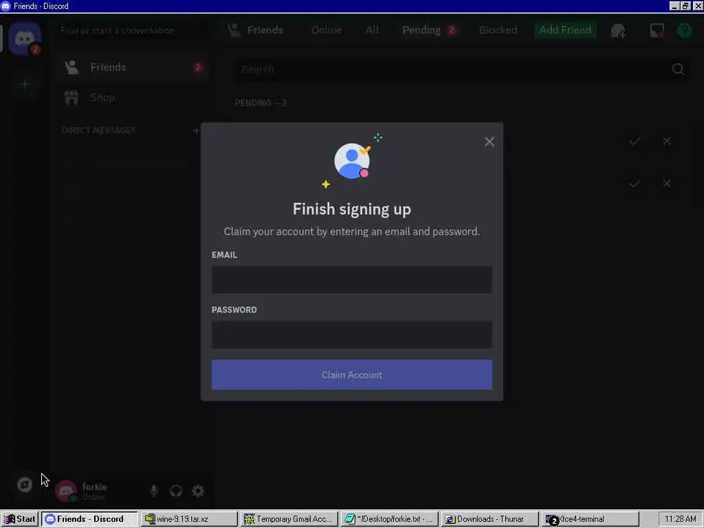704x528 pixels.
Task: Open the Explore Discoverable Servers compass icon
Action: (x=25, y=485)
